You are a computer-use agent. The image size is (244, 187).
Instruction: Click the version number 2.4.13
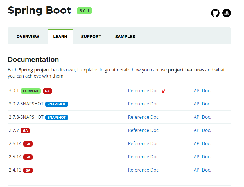click(15, 170)
